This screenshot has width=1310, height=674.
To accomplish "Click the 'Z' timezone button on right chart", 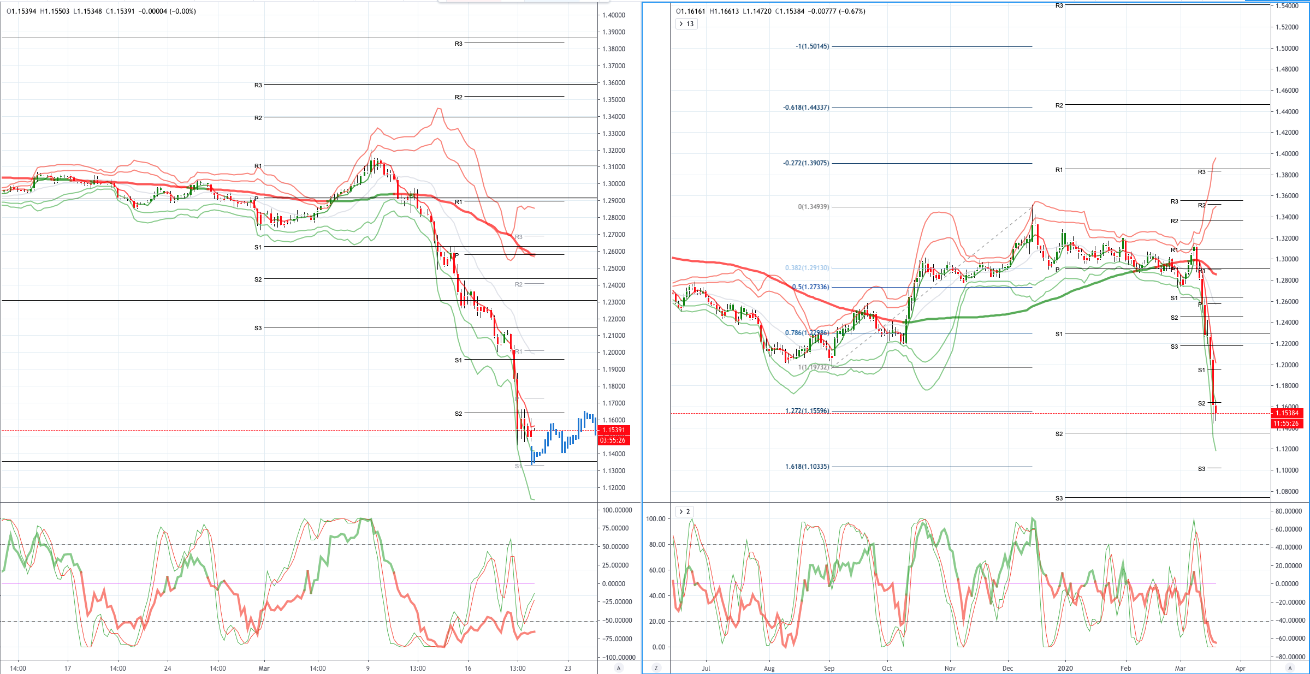I will click(656, 668).
